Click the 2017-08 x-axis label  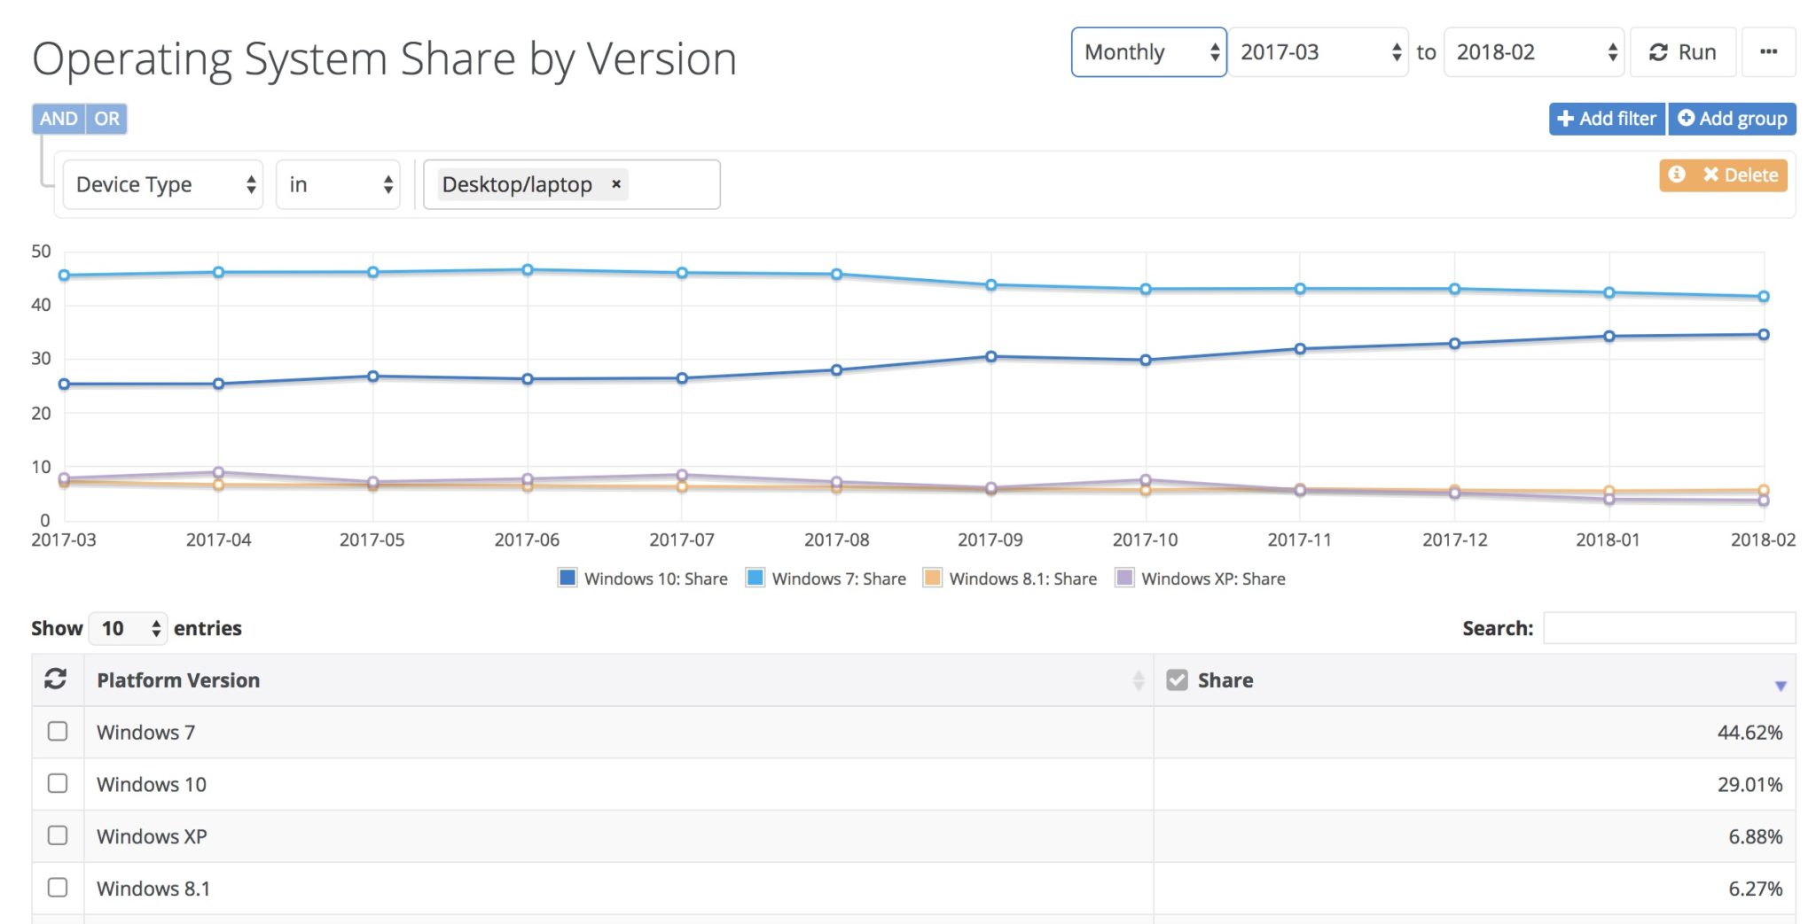tap(836, 540)
